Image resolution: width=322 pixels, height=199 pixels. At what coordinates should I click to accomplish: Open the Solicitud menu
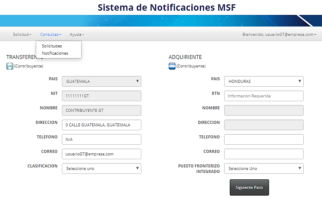(22, 35)
